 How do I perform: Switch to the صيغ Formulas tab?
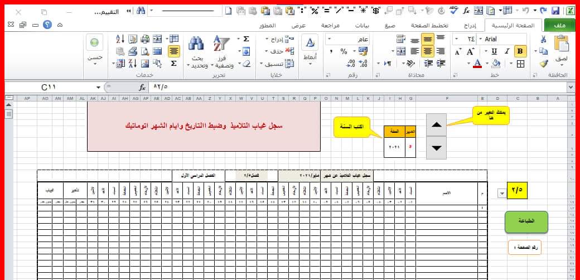[x=389, y=26]
